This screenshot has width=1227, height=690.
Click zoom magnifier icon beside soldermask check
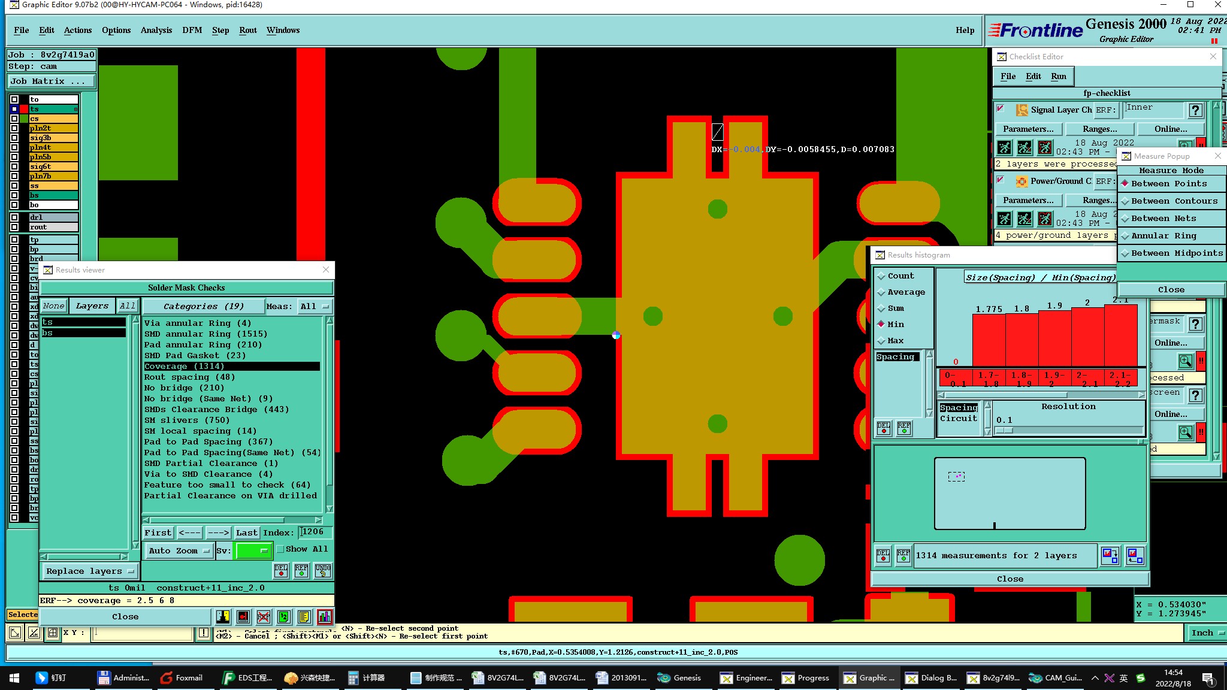[1185, 361]
